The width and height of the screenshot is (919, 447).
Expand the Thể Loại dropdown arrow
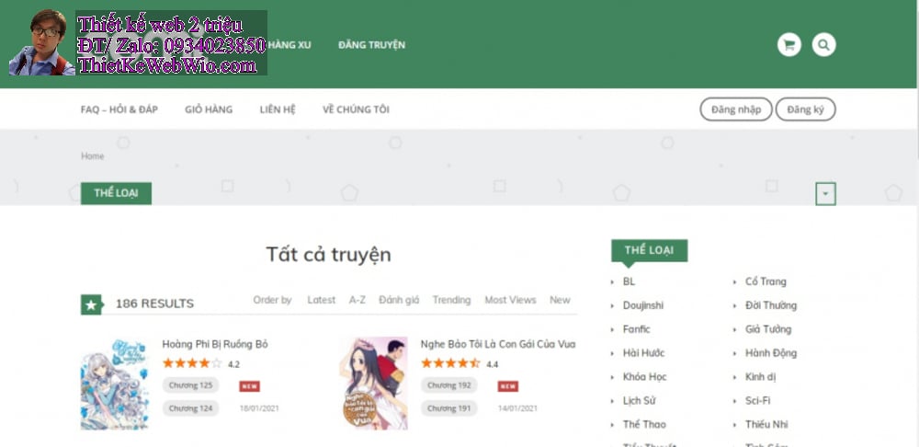[x=825, y=194]
